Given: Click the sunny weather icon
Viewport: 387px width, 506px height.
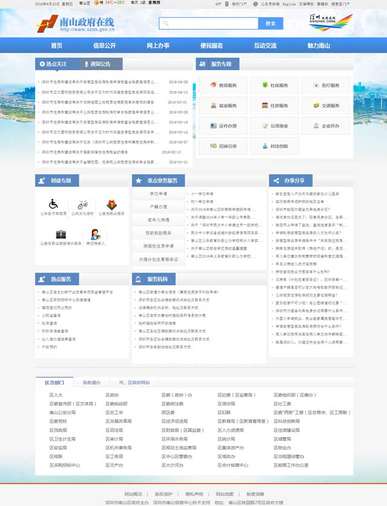Looking at the screenshot, I should (96, 2).
